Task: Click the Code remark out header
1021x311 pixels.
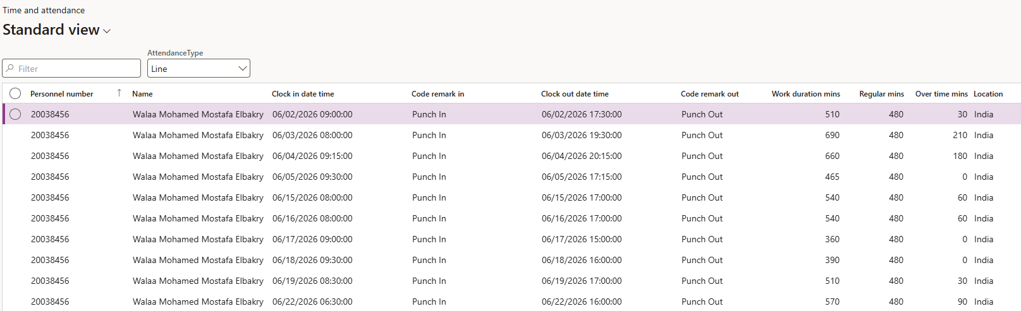Action: [709, 93]
